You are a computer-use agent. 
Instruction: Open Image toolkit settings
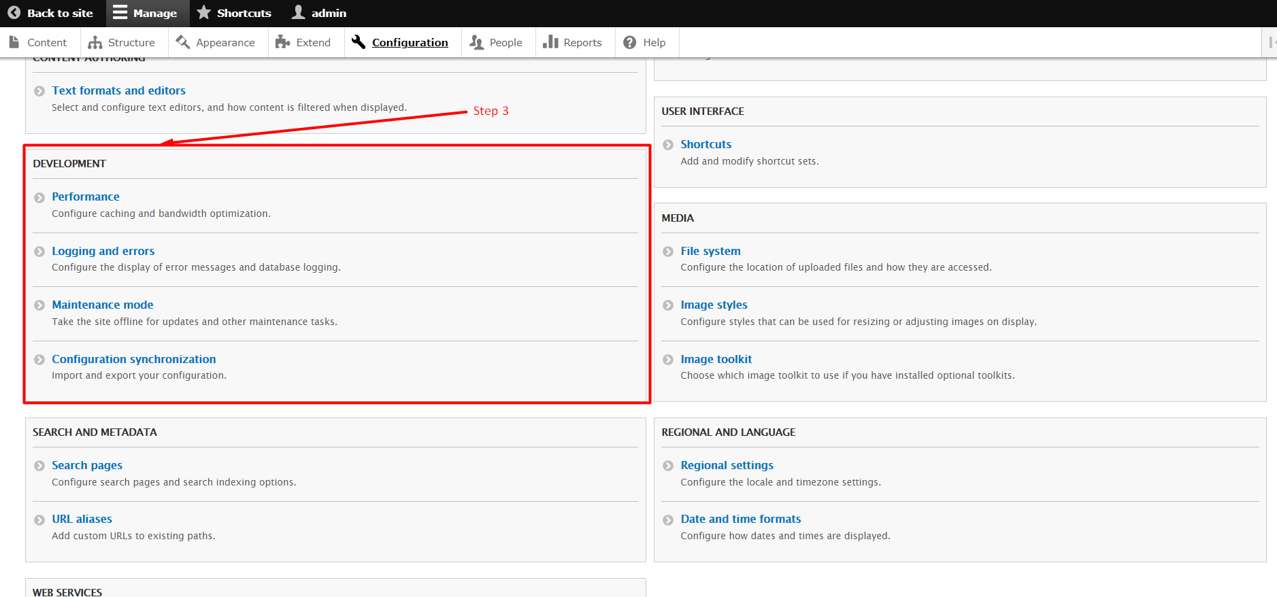(x=716, y=359)
